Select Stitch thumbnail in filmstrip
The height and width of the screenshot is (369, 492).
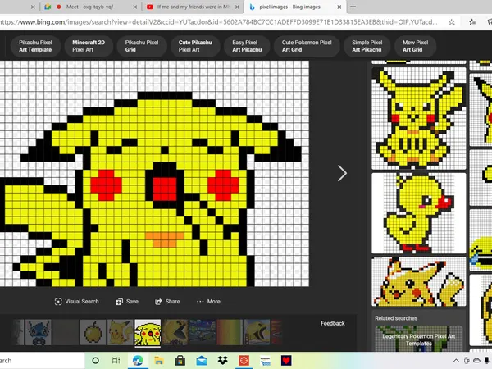pos(39,332)
